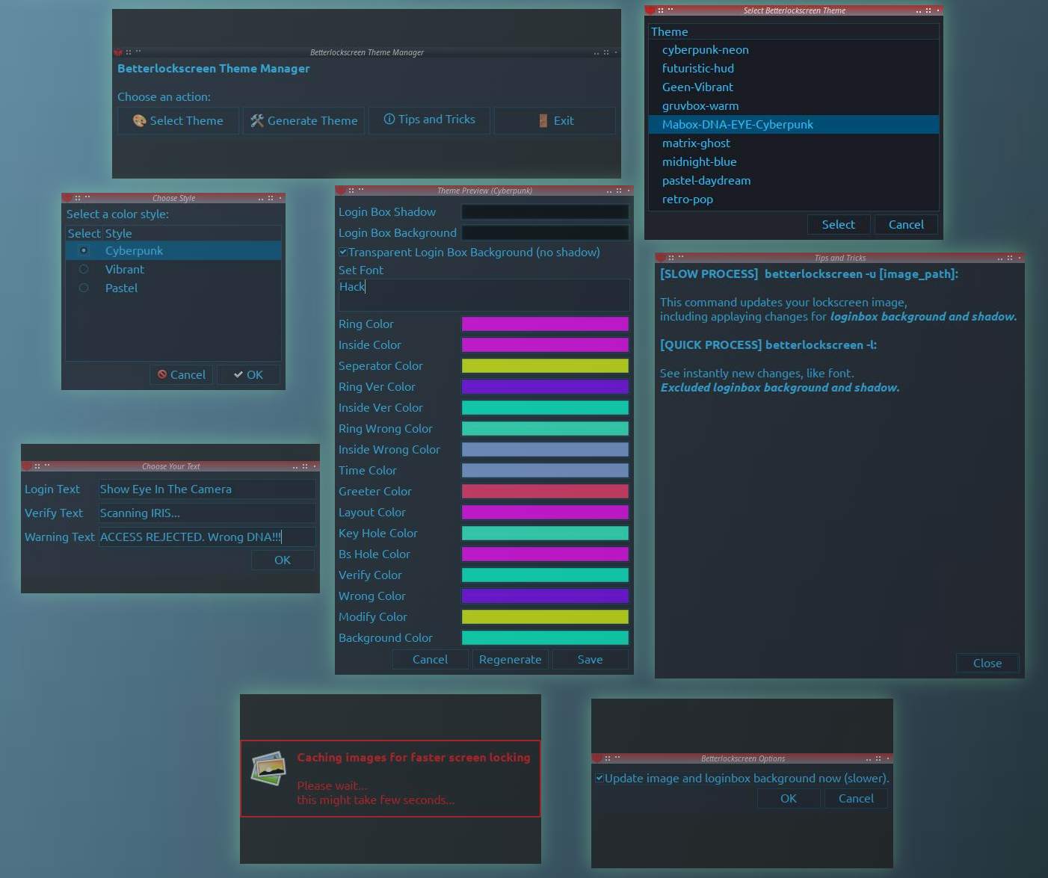Screen dimensions: 1048x878
Task: Select the Pastel color style radio
Action: click(84, 288)
